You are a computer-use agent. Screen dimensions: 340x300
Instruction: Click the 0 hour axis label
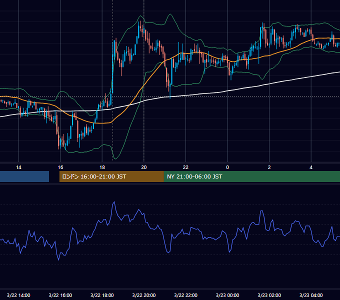tap(227, 167)
